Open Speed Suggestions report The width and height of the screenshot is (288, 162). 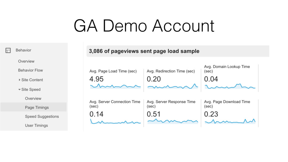(42, 116)
